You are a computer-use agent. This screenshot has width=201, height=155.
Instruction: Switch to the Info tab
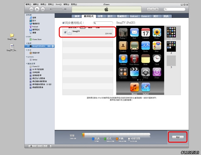(x=167, y=16)
